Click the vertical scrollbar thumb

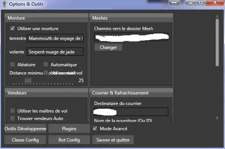(217, 43)
